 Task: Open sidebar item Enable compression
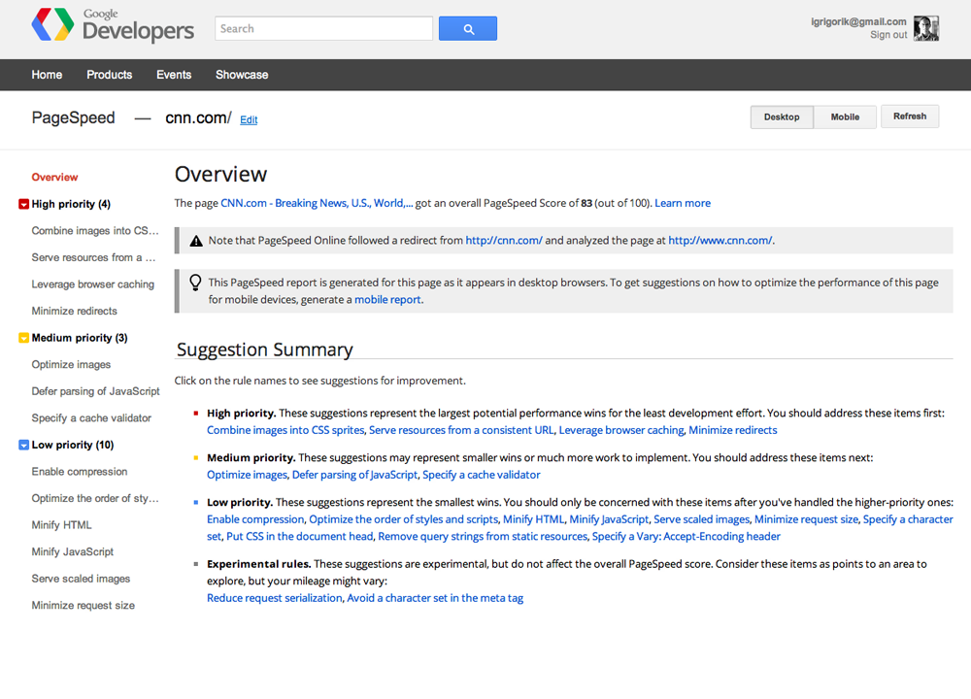click(80, 472)
